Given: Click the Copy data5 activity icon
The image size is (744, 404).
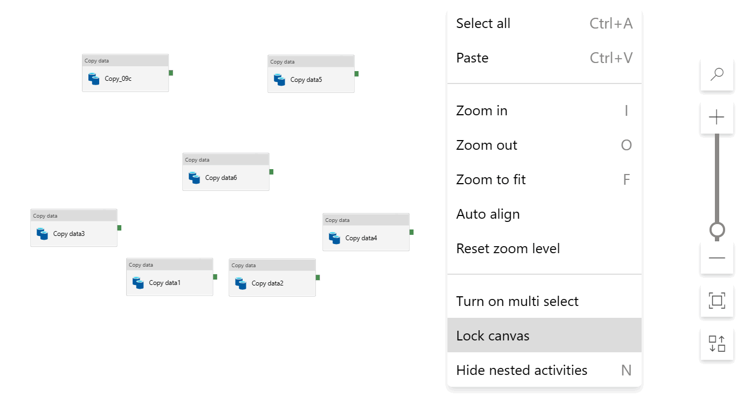Looking at the screenshot, I should 279,80.
